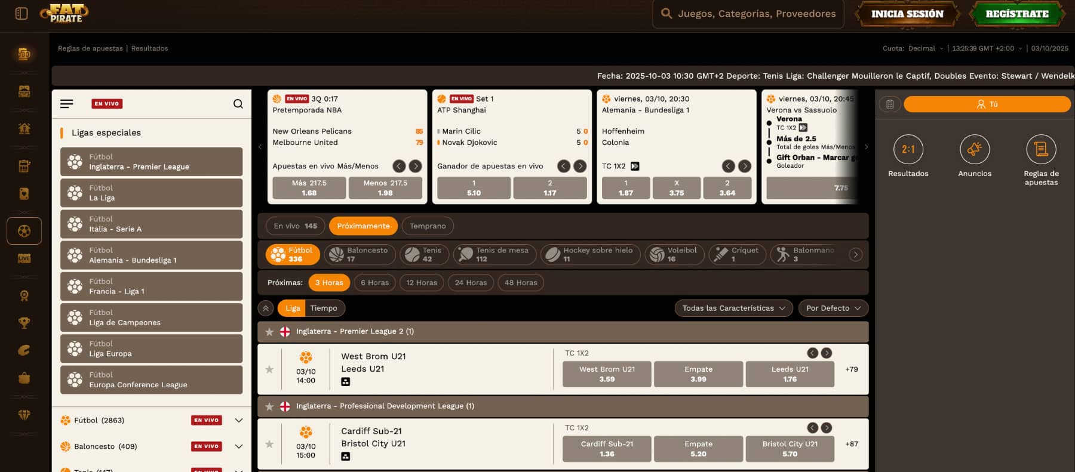Select the Temprano tab

point(428,226)
